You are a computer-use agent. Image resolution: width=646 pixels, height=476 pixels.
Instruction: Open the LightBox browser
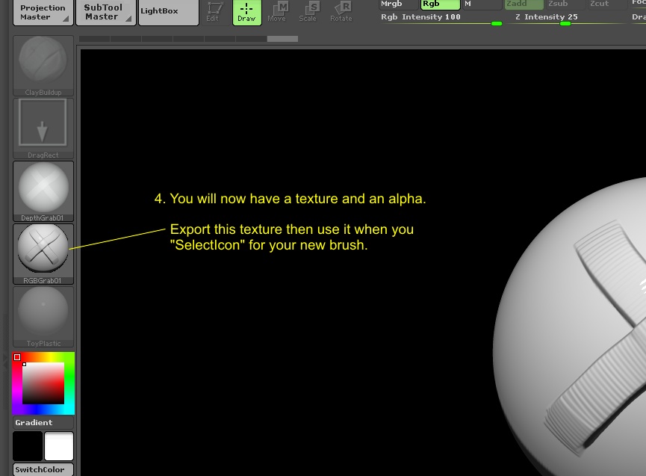coord(169,13)
